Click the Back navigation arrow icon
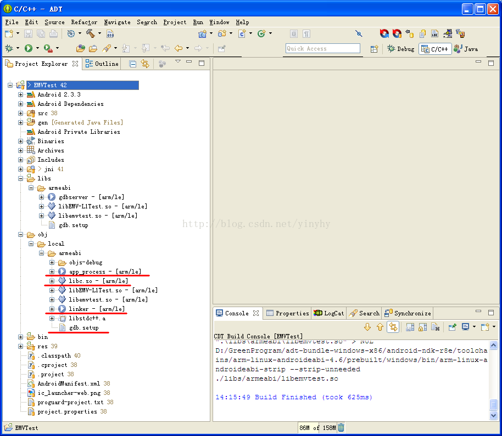This screenshot has width=502, height=436. tap(179, 48)
